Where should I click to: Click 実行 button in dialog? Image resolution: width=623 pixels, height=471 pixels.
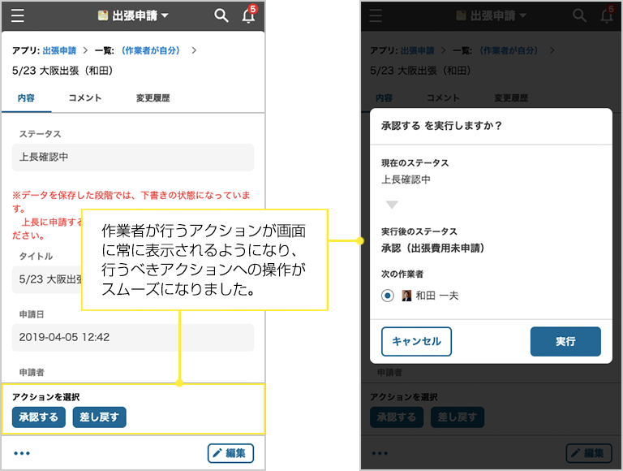click(x=565, y=341)
